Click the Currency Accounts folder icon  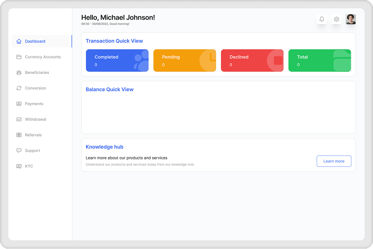pyautogui.click(x=19, y=57)
